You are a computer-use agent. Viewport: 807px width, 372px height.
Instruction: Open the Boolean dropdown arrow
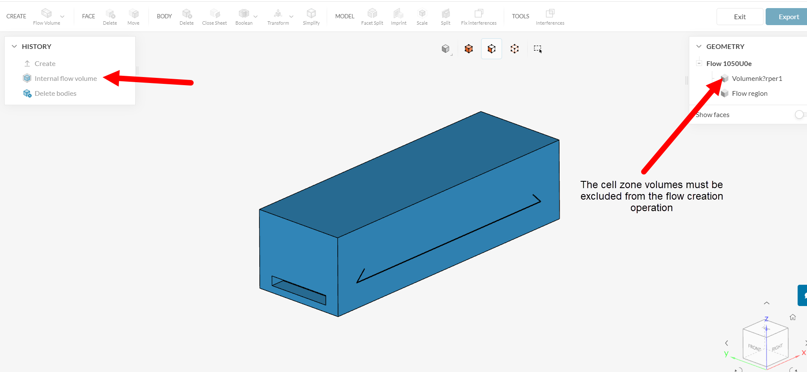(x=255, y=17)
